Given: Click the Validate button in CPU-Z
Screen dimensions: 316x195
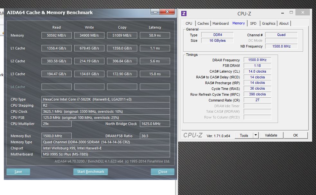Looking at the screenshot, I should click(271, 135).
